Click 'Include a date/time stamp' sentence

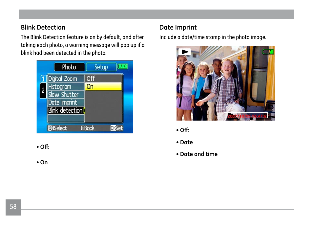click(x=213, y=37)
